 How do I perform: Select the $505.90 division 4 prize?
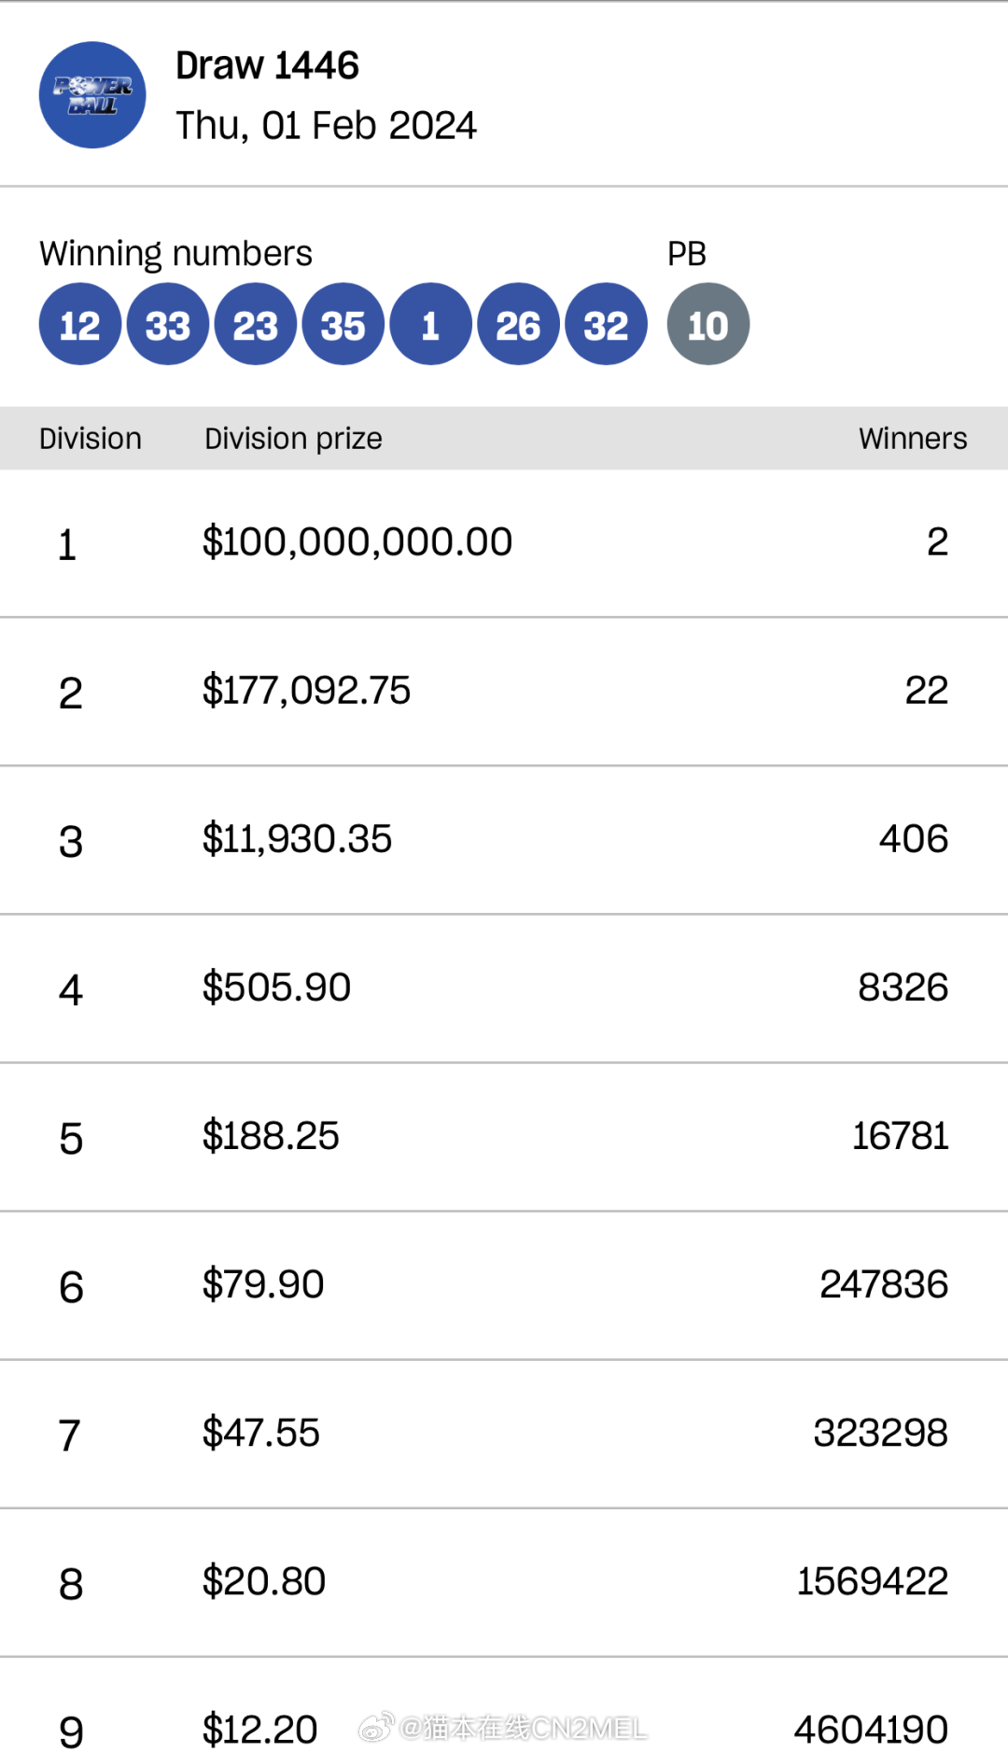[276, 987]
